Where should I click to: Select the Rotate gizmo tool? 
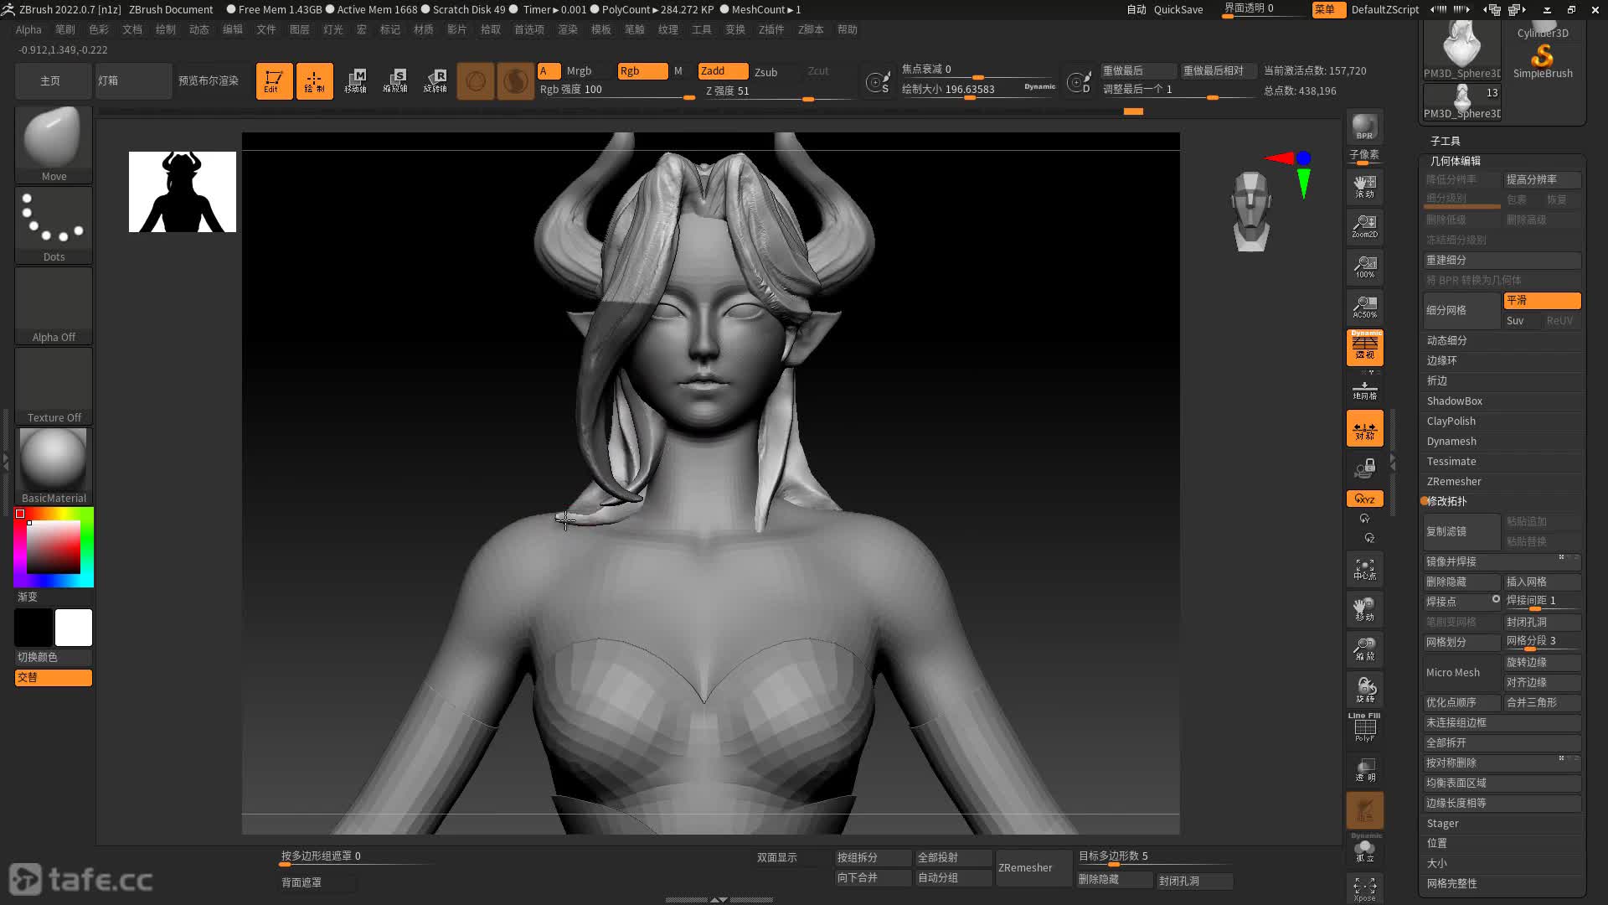[435, 81]
